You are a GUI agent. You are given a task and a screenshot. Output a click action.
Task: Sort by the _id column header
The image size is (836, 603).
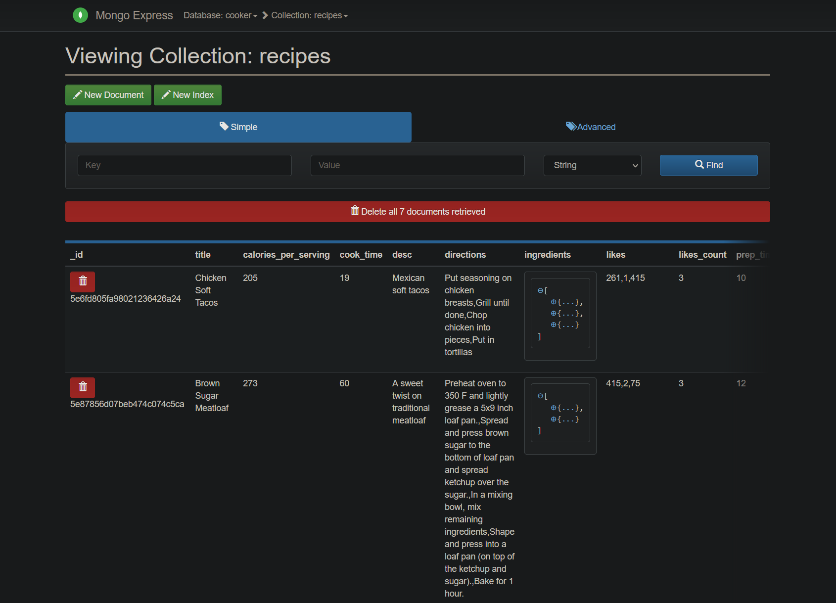pyautogui.click(x=77, y=255)
